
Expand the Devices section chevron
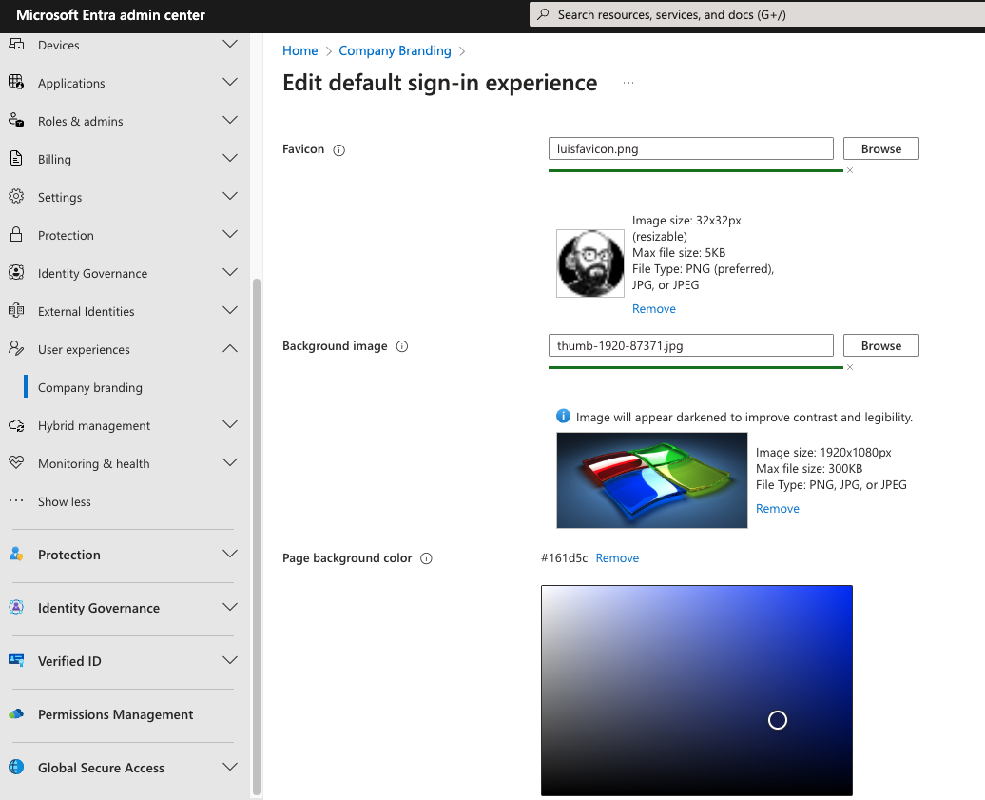click(x=230, y=45)
